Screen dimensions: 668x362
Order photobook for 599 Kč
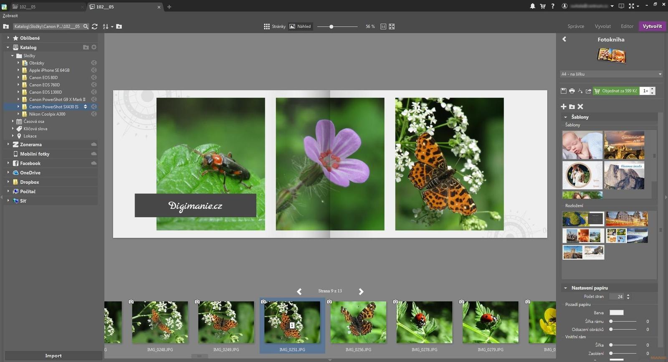(616, 91)
